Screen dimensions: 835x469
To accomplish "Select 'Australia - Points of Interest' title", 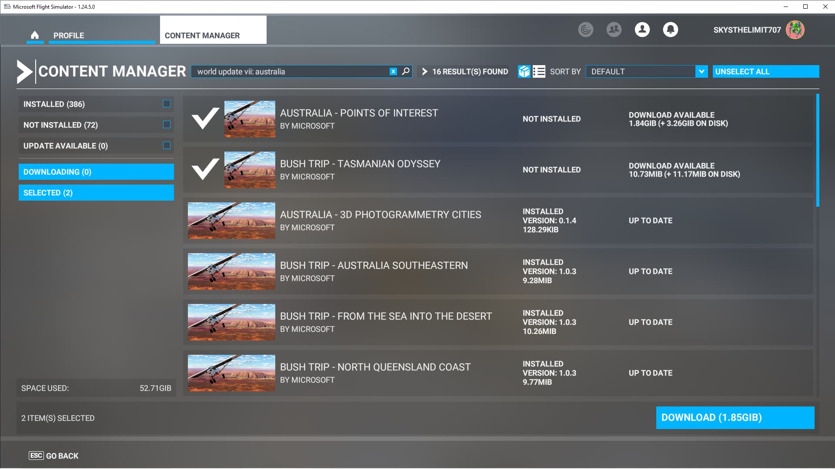I will [x=359, y=113].
